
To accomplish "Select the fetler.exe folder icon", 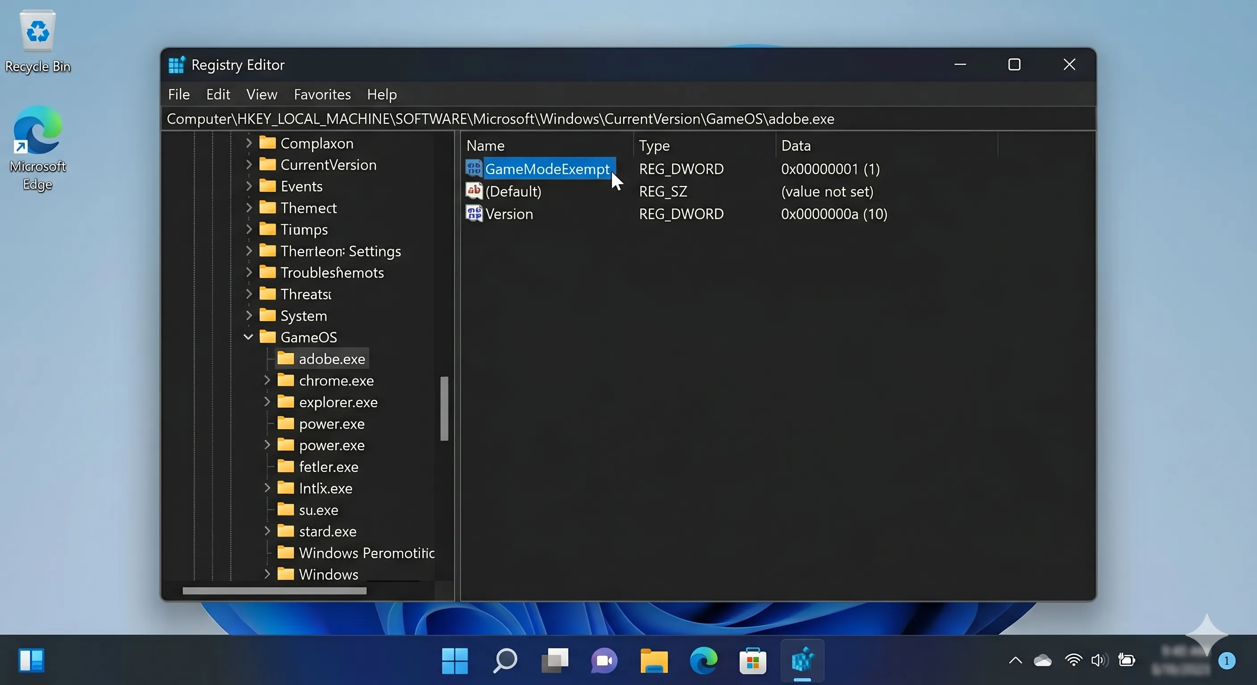I will (286, 466).
